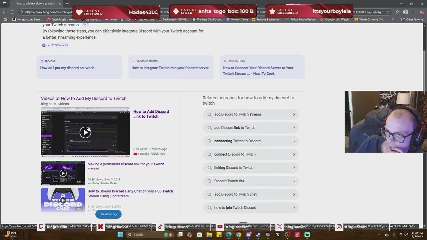Search 'Discord Twitch link' related query

(251, 181)
